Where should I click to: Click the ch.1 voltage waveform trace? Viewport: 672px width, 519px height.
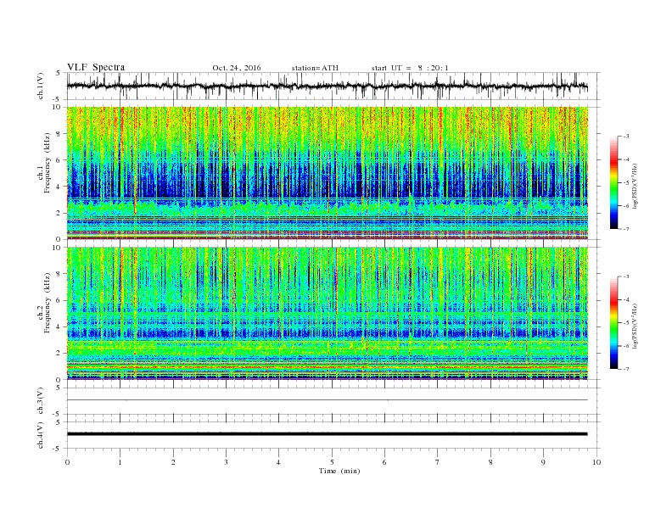pyautogui.click(x=327, y=86)
